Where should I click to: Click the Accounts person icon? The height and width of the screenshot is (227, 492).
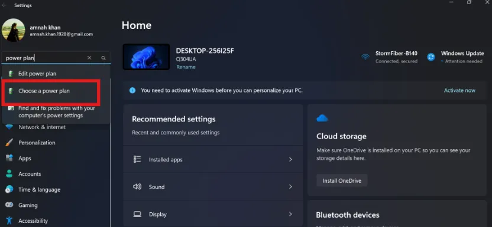[9, 173]
